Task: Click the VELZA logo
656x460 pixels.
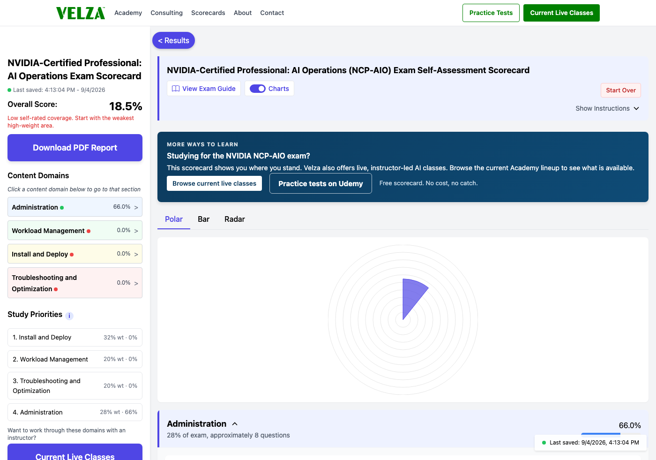Action: coord(81,13)
